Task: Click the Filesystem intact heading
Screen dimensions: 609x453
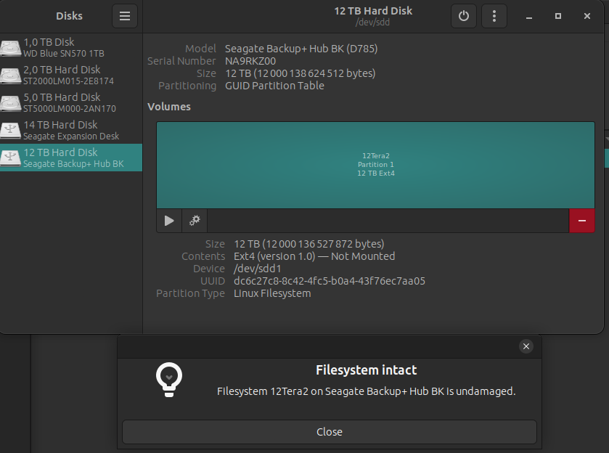Action: point(367,370)
